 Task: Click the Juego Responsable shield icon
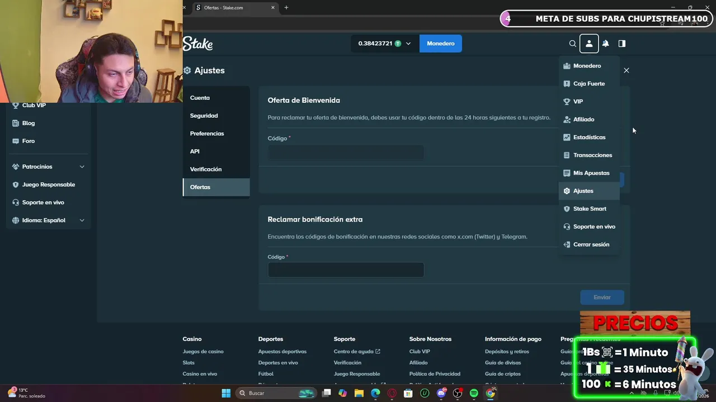16,184
